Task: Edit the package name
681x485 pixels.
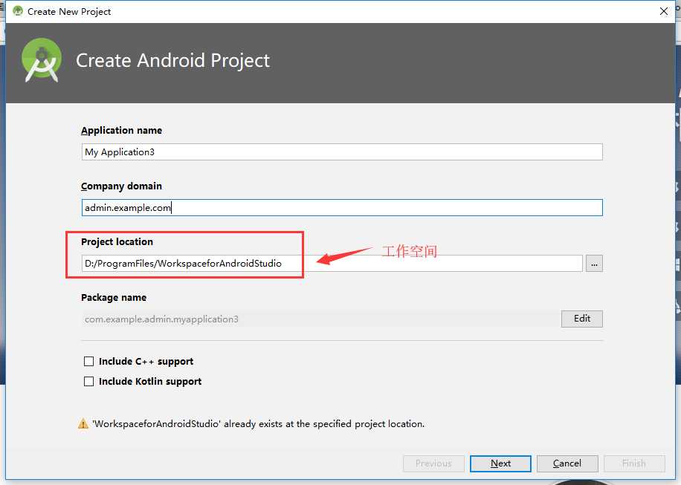Action: [581, 319]
